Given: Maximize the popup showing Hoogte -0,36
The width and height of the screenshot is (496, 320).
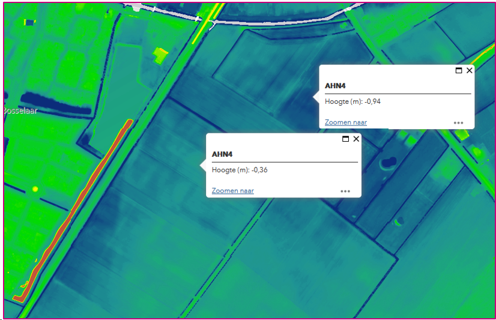Looking at the screenshot, I should point(345,139).
